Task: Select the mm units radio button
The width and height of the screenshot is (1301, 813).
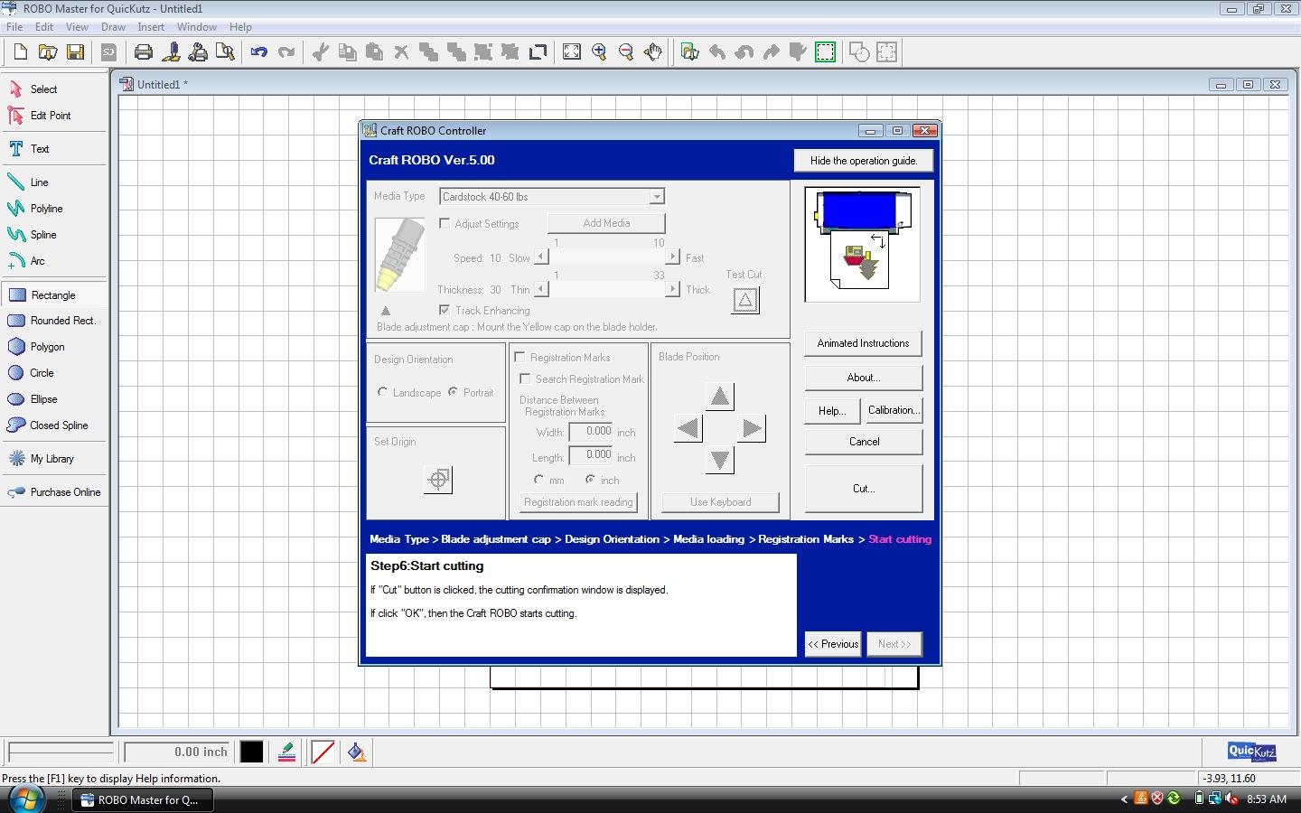Action: [x=538, y=480]
